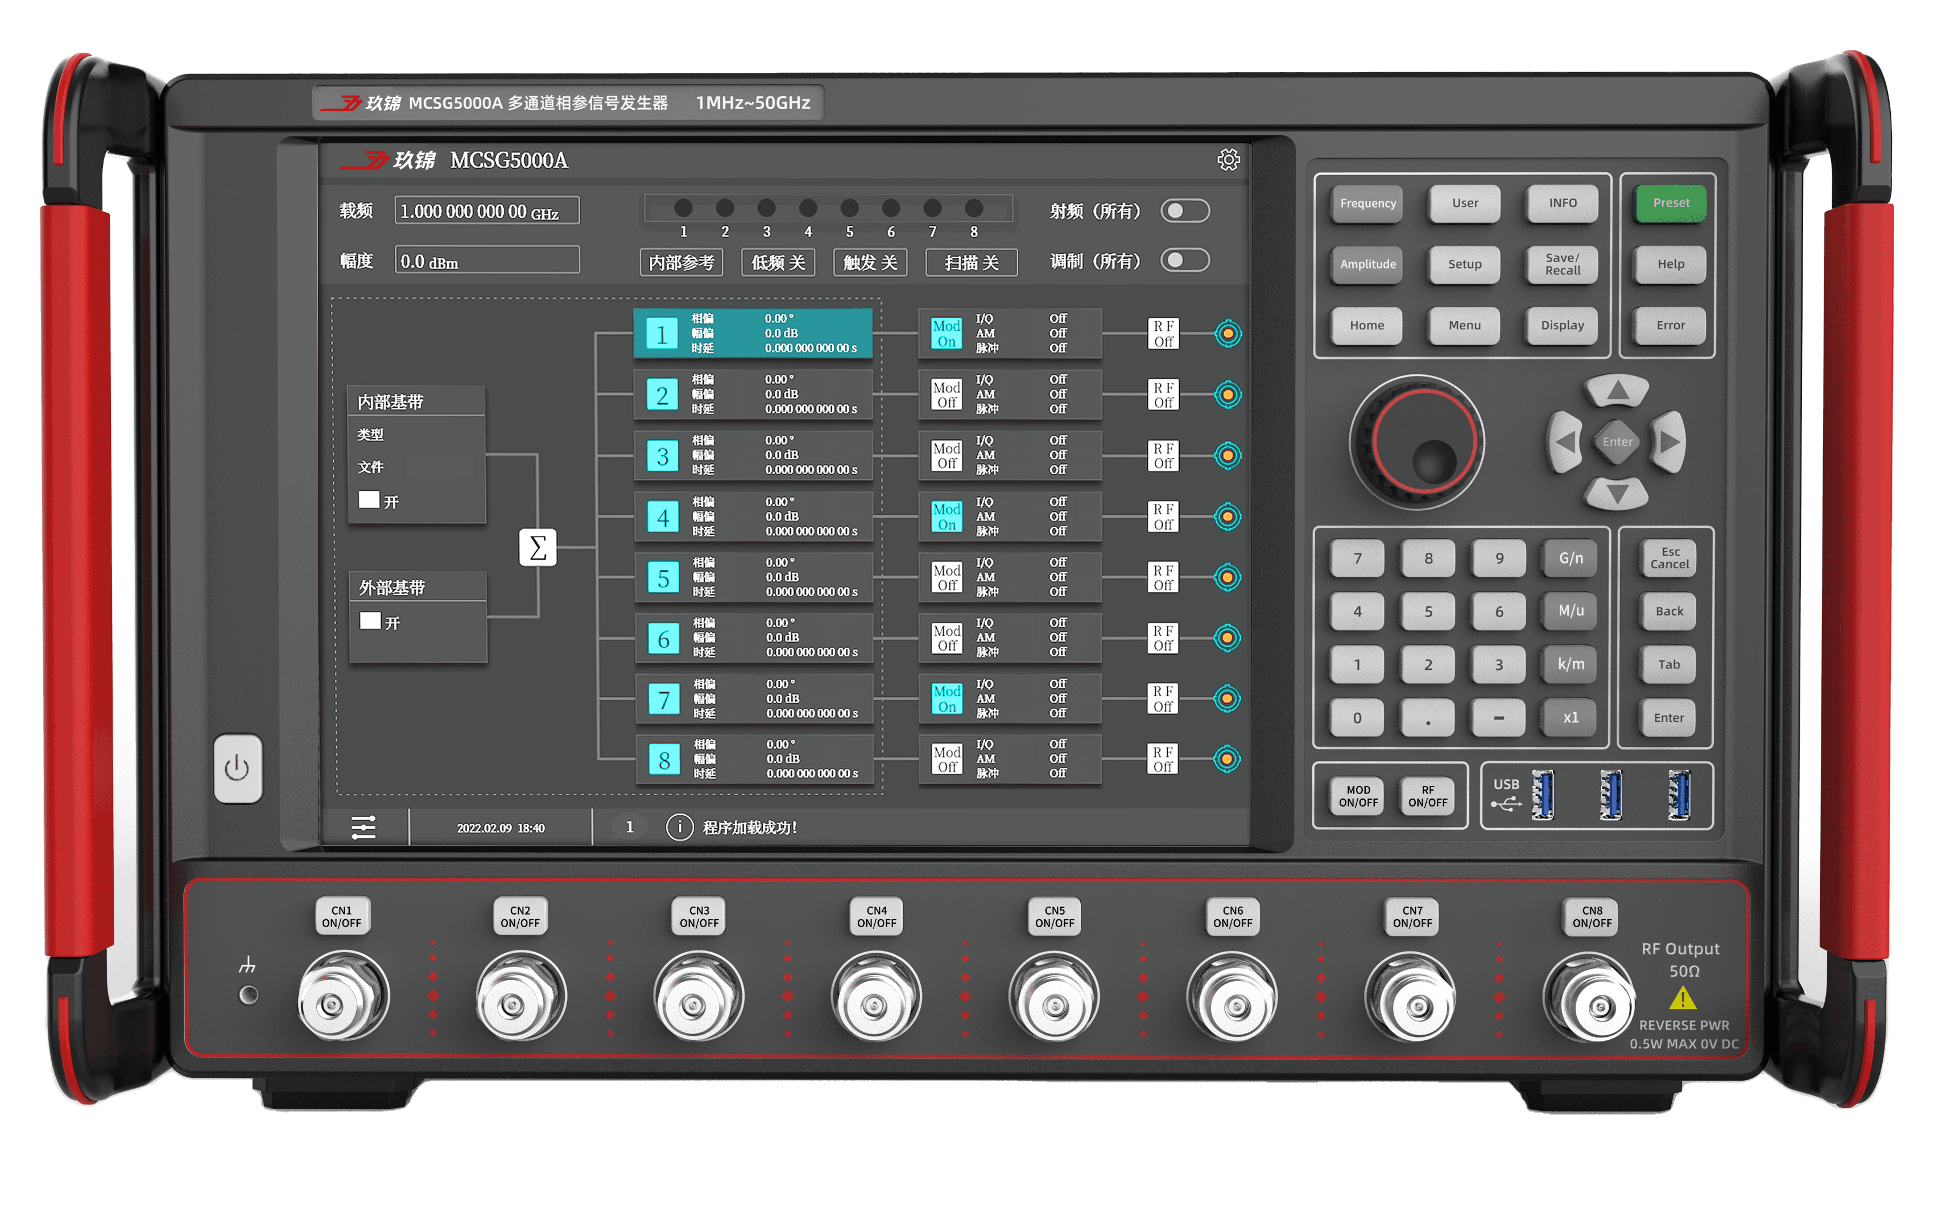This screenshot has width=1934, height=1228.
Task: Open the 扫描 关 sweep selector
Action: click(x=971, y=263)
